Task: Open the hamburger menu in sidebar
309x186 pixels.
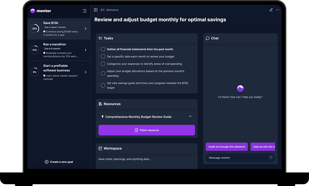Action: 85,11
